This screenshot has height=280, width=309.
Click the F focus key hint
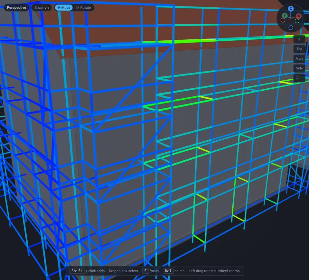pyautogui.click(x=145, y=271)
